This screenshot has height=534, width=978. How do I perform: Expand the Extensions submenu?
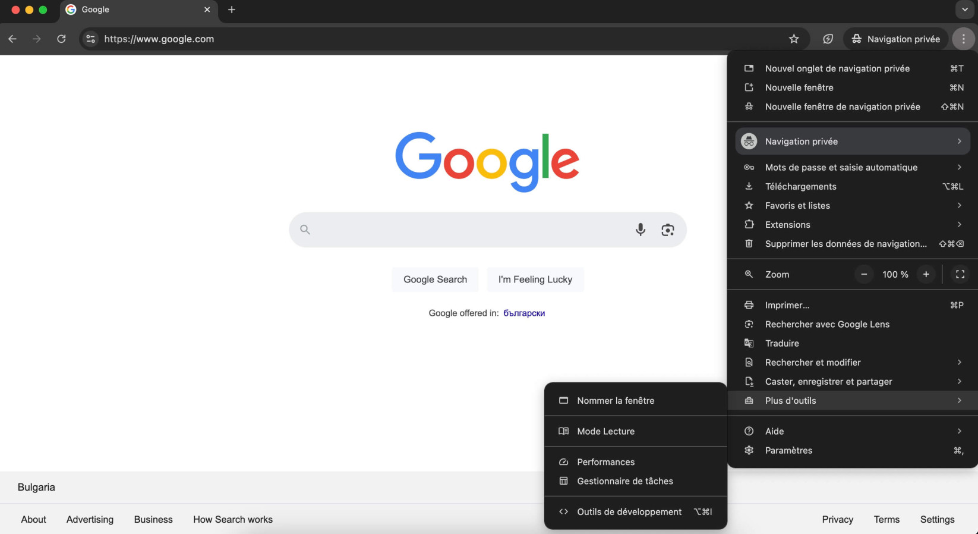coord(853,224)
